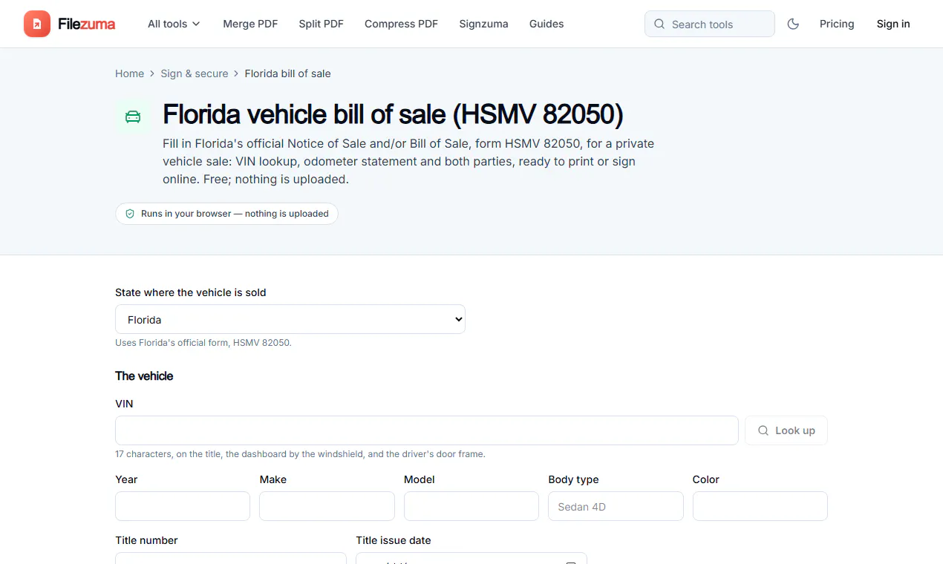Image resolution: width=943 pixels, height=564 pixels.
Task: Click the green car icon beside the title
Action: click(x=133, y=117)
